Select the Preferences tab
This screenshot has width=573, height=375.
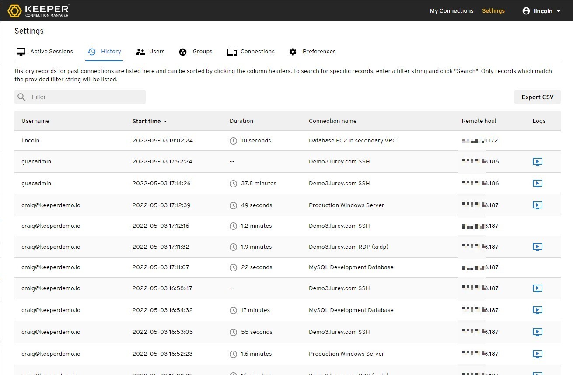point(312,52)
